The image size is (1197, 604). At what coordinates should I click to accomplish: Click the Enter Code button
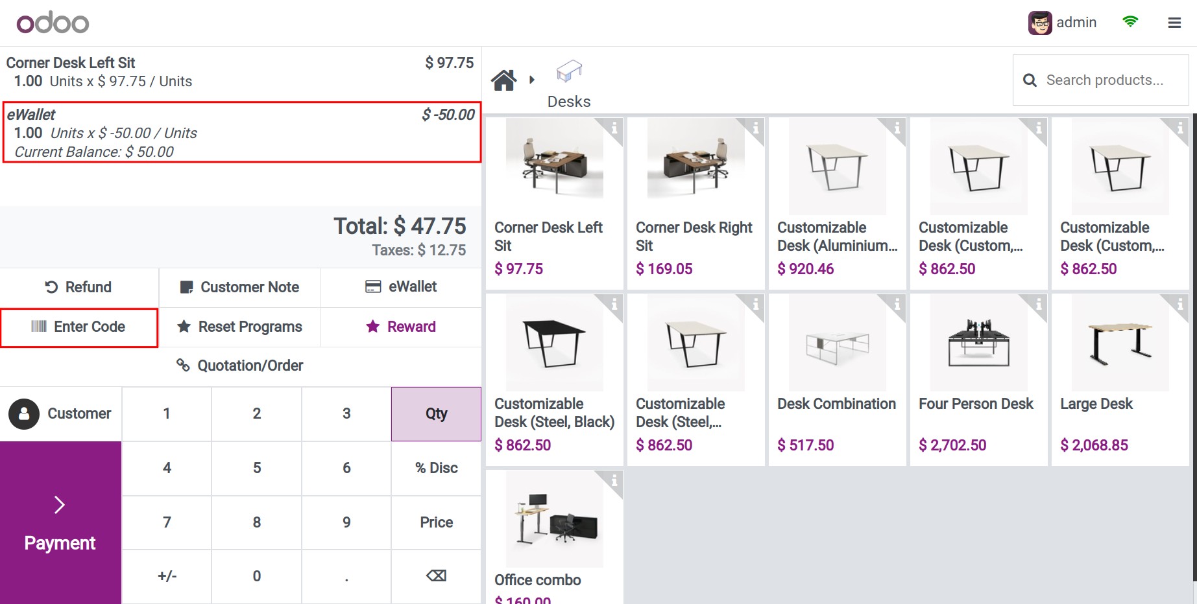pyautogui.click(x=79, y=327)
